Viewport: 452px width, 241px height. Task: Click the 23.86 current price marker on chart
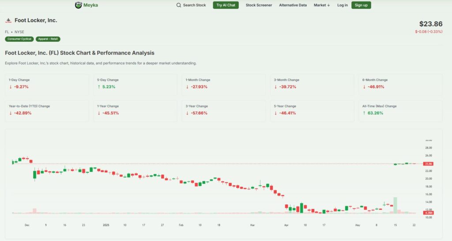pyautogui.click(x=428, y=164)
